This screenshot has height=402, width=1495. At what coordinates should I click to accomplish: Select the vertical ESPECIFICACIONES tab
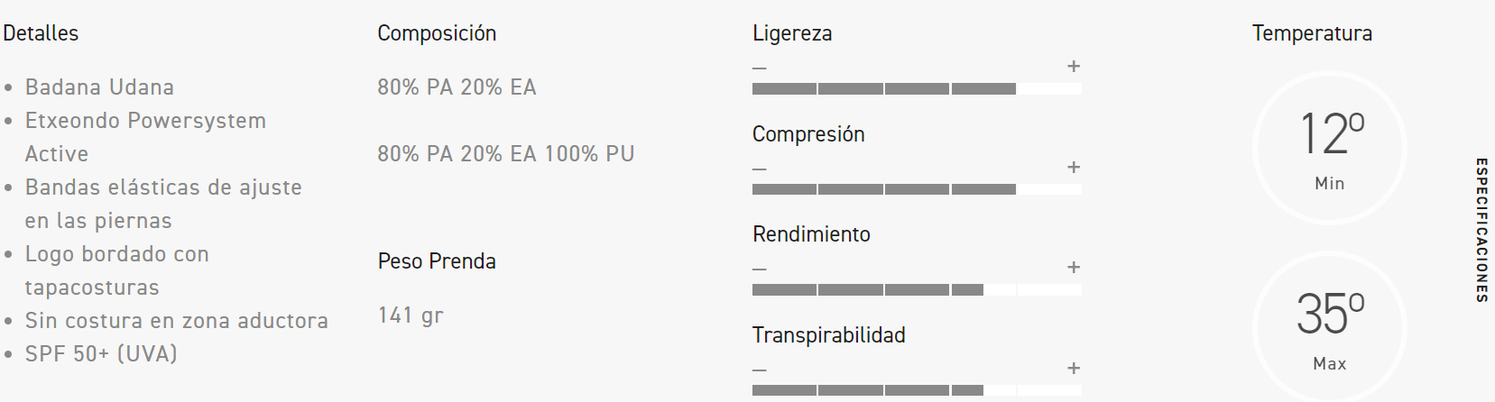[1481, 230]
